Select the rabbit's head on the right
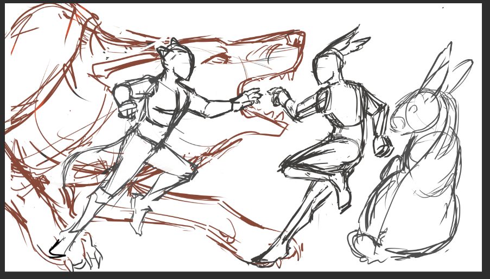The image size is (490, 279). click(417, 111)
